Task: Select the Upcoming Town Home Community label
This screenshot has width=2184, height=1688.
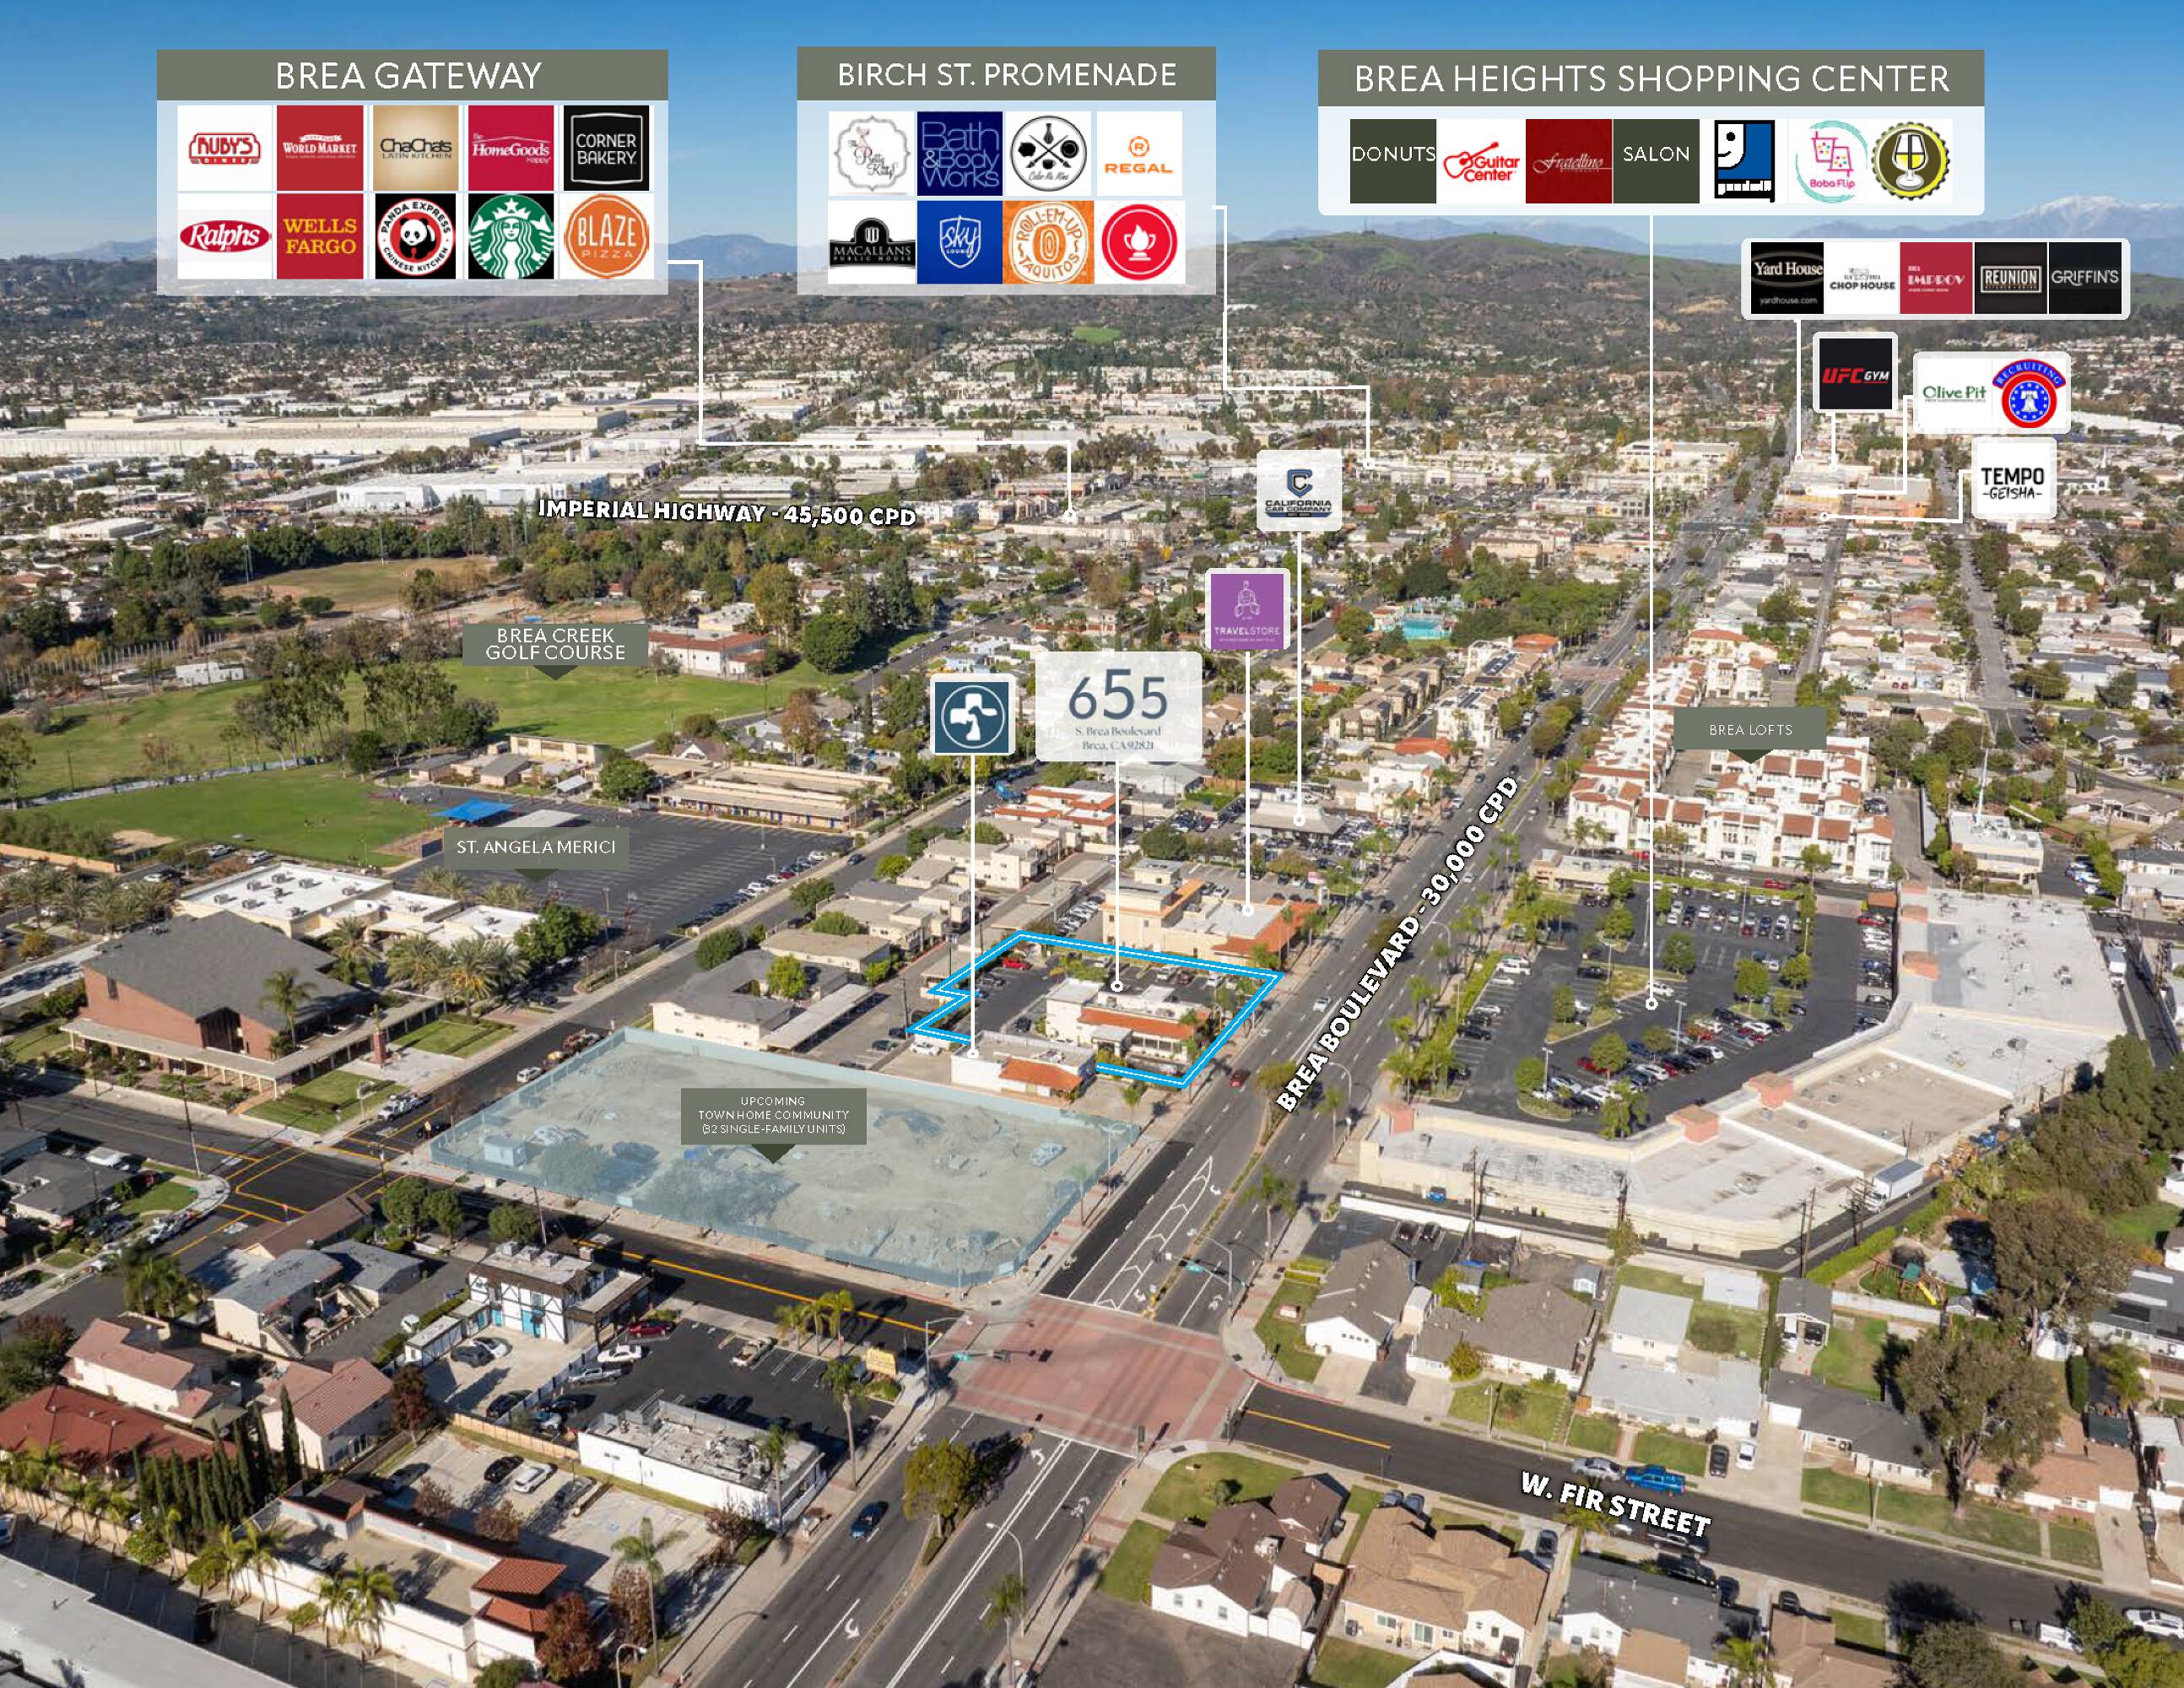Action: click(x=773, y=1115)
